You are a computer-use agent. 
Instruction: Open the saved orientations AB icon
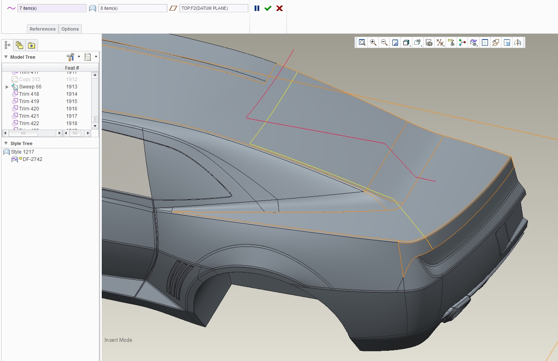click(x=418, y=42)
